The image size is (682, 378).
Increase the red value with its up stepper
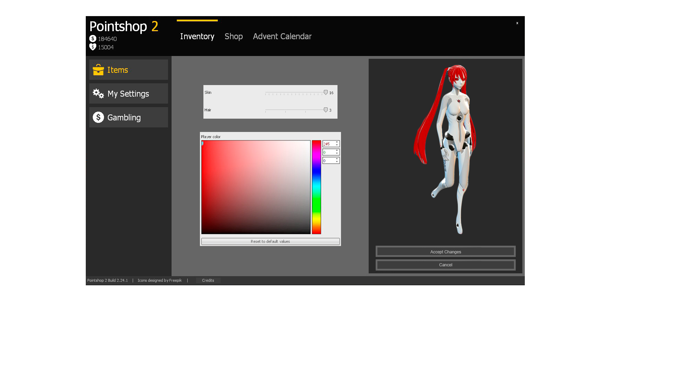point(336,142)
